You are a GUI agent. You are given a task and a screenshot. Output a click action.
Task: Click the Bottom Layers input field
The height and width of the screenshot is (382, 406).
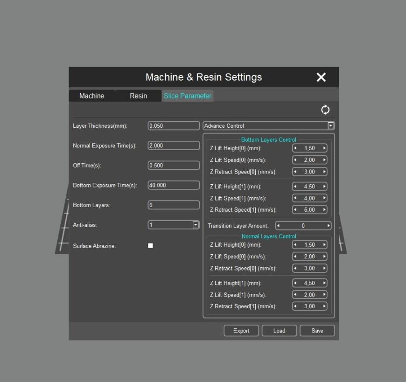coord(174,205)
